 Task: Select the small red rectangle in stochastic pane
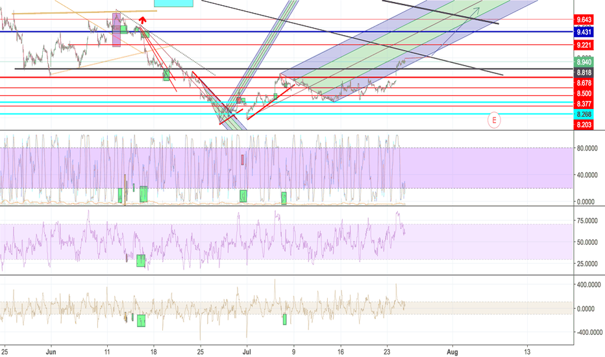[243, 160]
